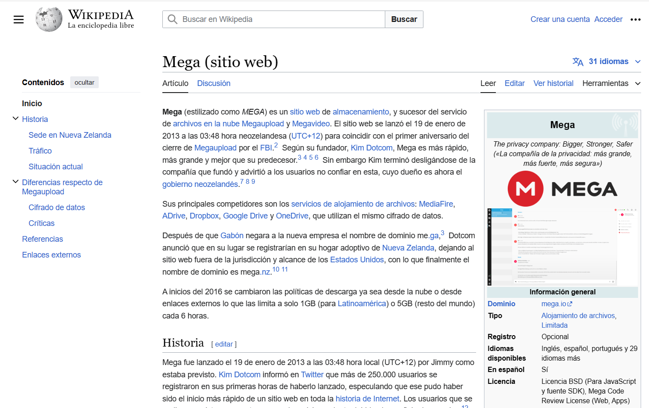Image resolution: width=649 pixels, height=408 pixels.
Task: Open the Estados Unidos link
Action: [x=357, y=260]
